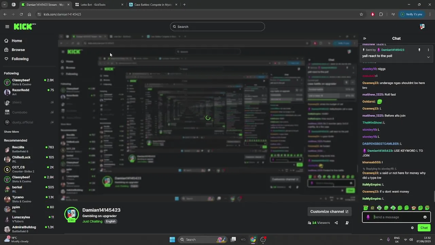Viewport: 435px width, 245px height.
Task: Click the purple identity badge in chat input
Action: [368, 217]
